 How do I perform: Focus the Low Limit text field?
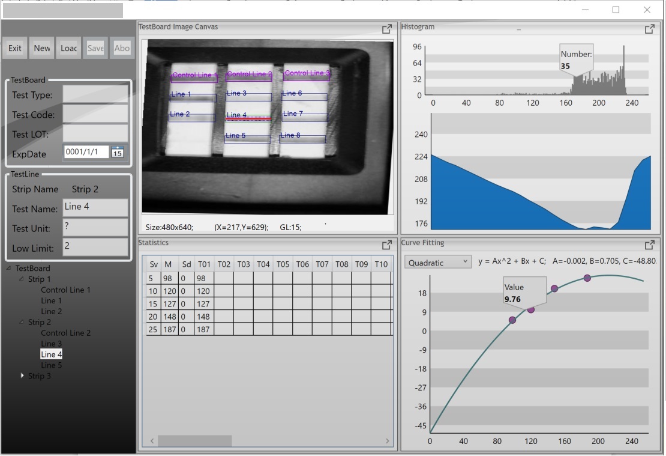(x=95, y=247)
